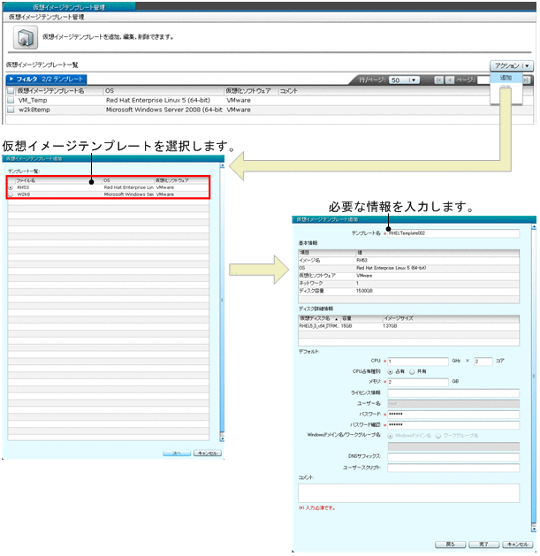The height and width of the screenshot is (556, 540).
Task: Go to the previous page of templates
Action: click(x=450, y=80)
